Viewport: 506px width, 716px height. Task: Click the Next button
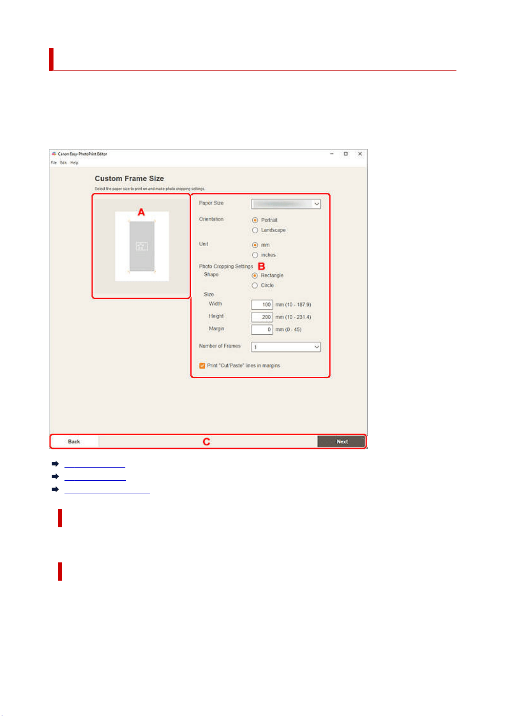[342, 441]
